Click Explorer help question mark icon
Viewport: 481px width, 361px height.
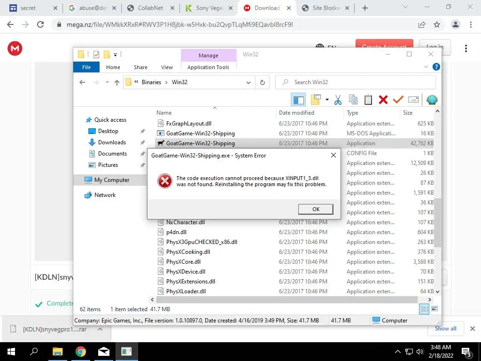click(x=436, y=67)
